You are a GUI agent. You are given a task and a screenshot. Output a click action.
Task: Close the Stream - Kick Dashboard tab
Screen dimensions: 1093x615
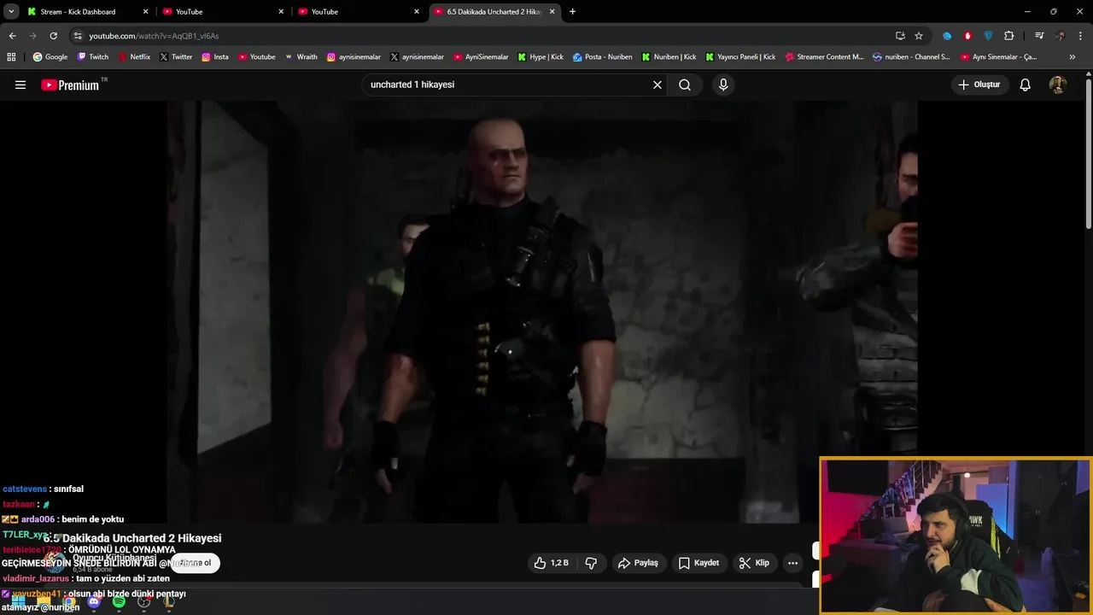[x=145, y=12]
